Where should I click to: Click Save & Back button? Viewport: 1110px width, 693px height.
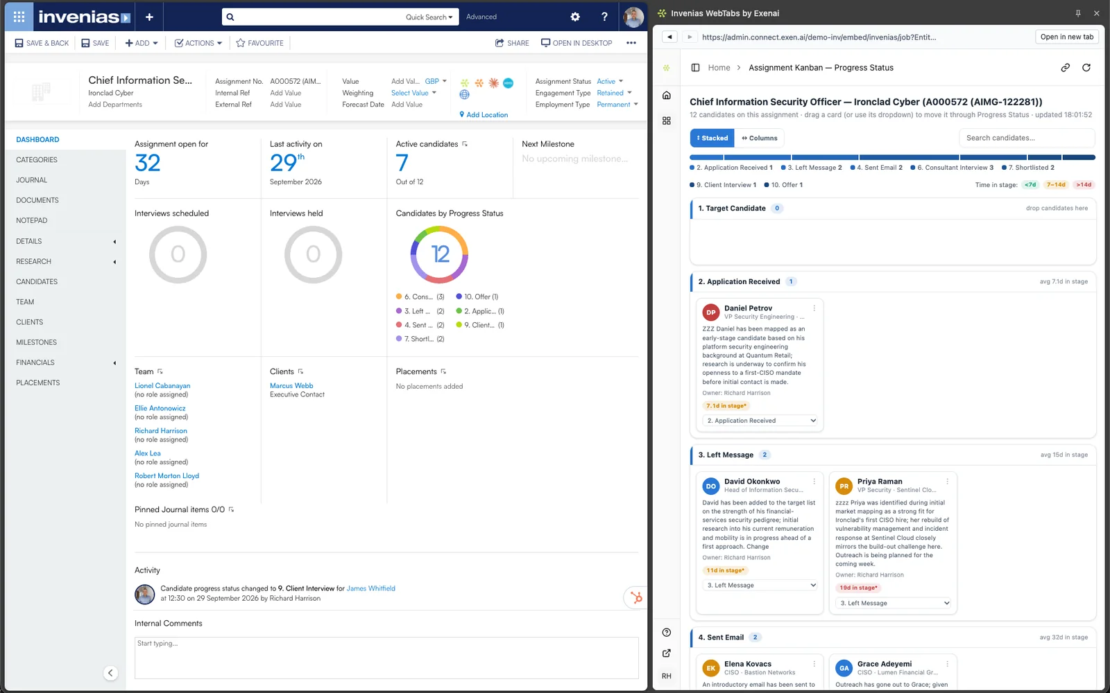click(42, 43)
